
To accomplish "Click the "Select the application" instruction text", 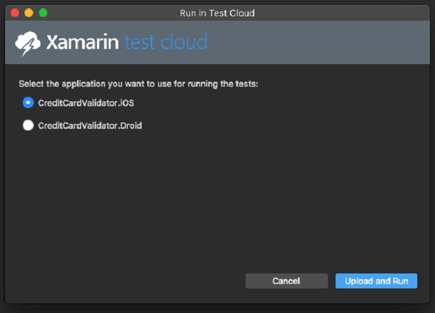I will (x=138, y=84).
